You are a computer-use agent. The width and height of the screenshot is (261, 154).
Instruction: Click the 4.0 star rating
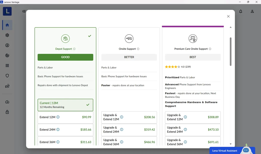click(173, 67)
